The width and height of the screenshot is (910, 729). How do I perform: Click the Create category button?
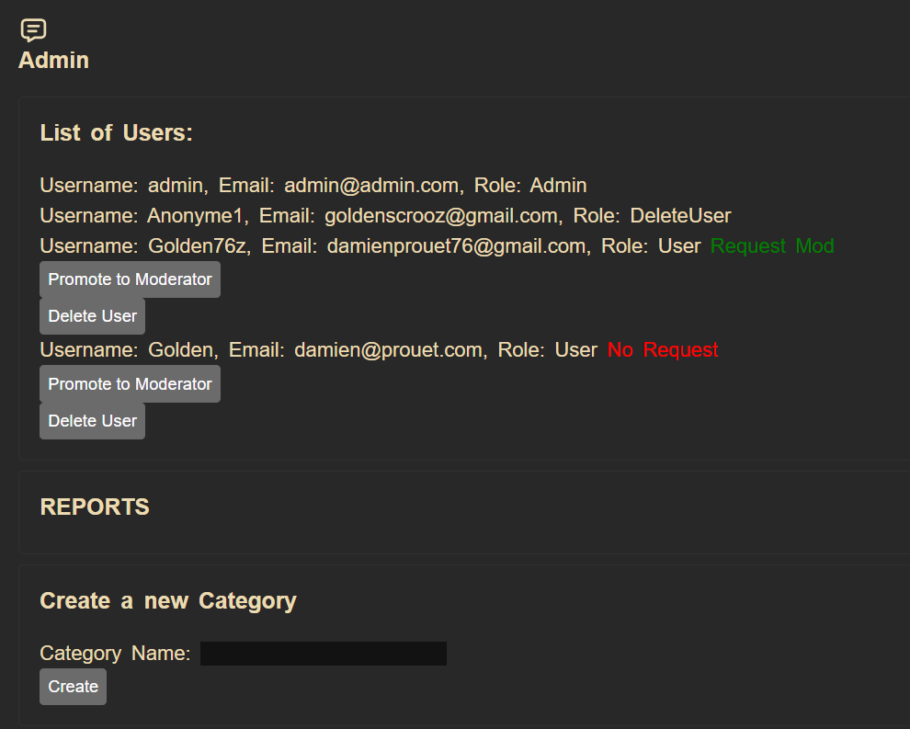[x=74, y=687]
